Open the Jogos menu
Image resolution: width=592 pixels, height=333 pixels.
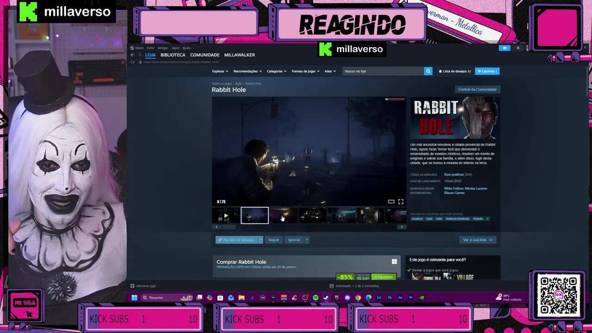tap(175, 48)
